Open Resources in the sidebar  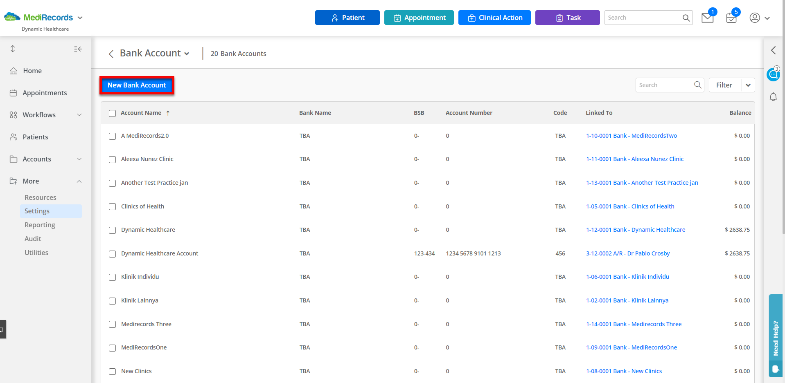(x=41, y=197)
